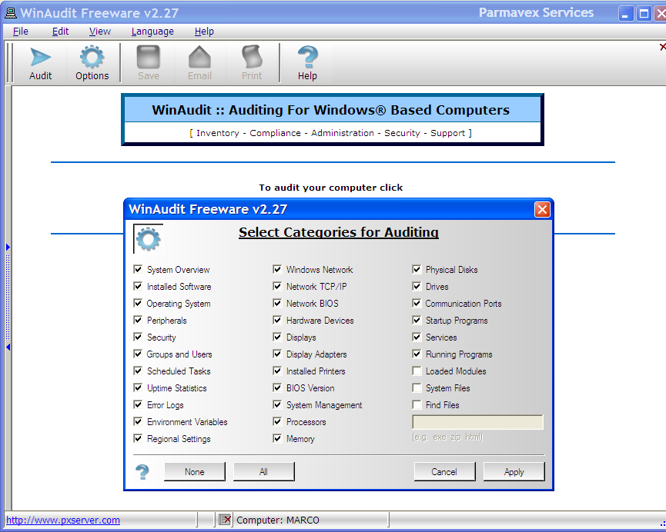Toggle the Processors checkbox

tap(277, 422)
